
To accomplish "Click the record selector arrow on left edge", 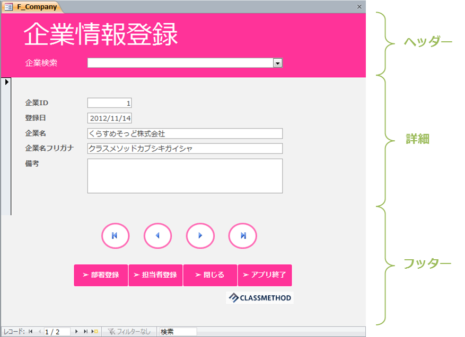I will point(6,81).
